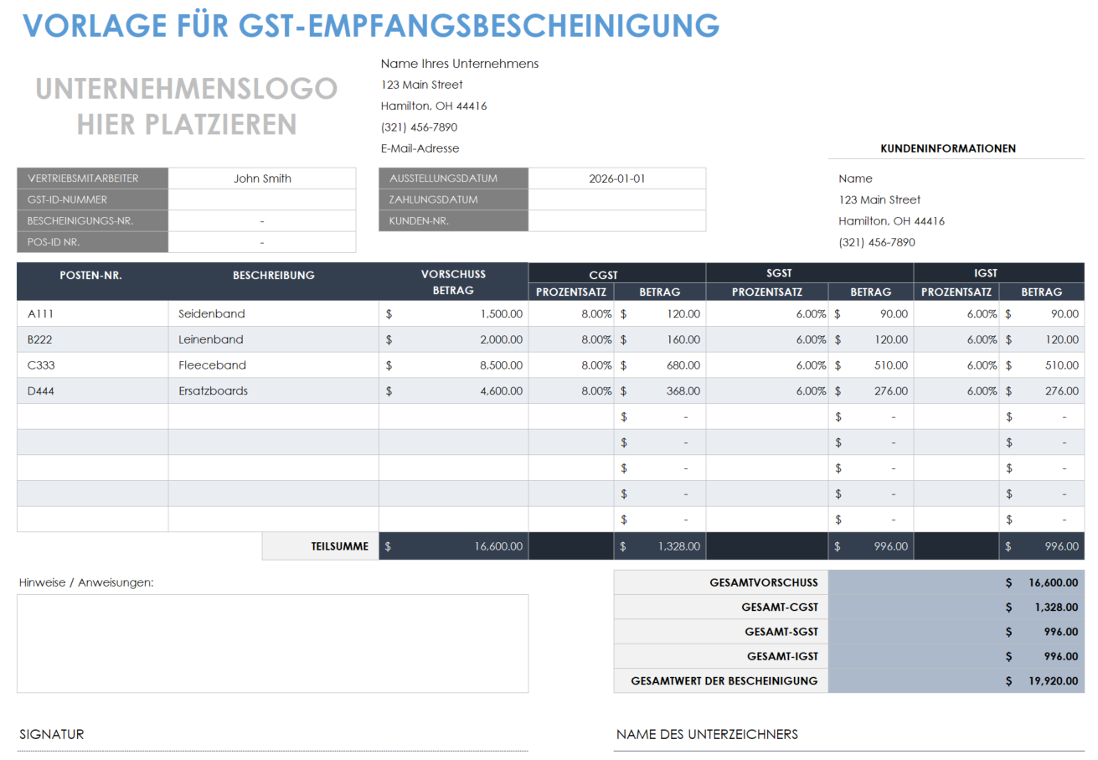The width and height of the screenshot is (1098, 760).
Task: Click the 8.00% rate in the Seidenband row
Action: 596,313
